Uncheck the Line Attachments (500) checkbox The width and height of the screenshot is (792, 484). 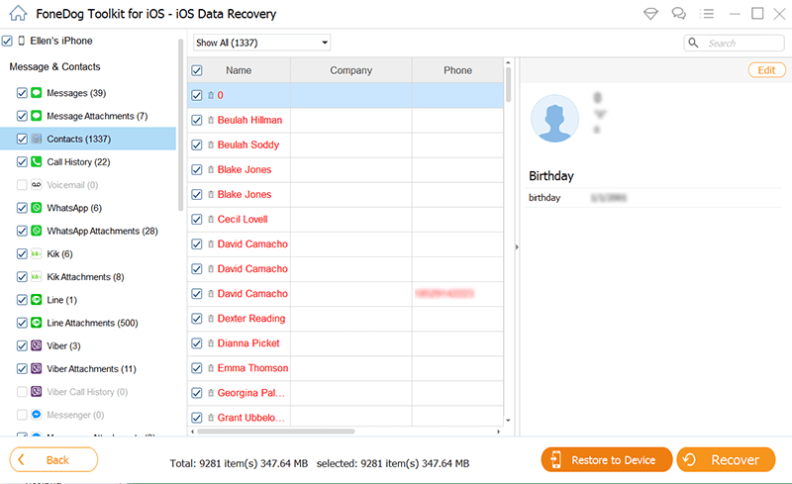click(x=22, y=323)
